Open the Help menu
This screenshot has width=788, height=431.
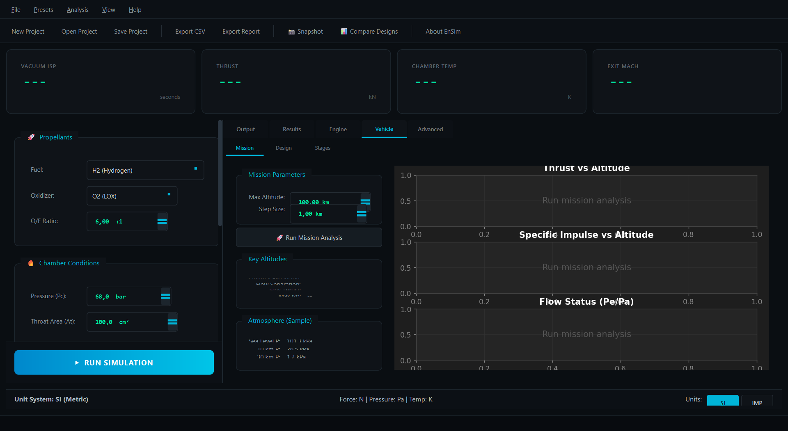pos(135,9)
